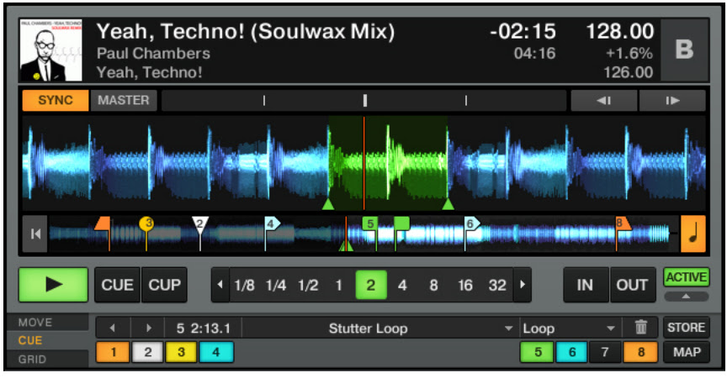Screen dimensions: 727x378
Task: Trigger orange hotcue 1
Action: coord(113,352)
